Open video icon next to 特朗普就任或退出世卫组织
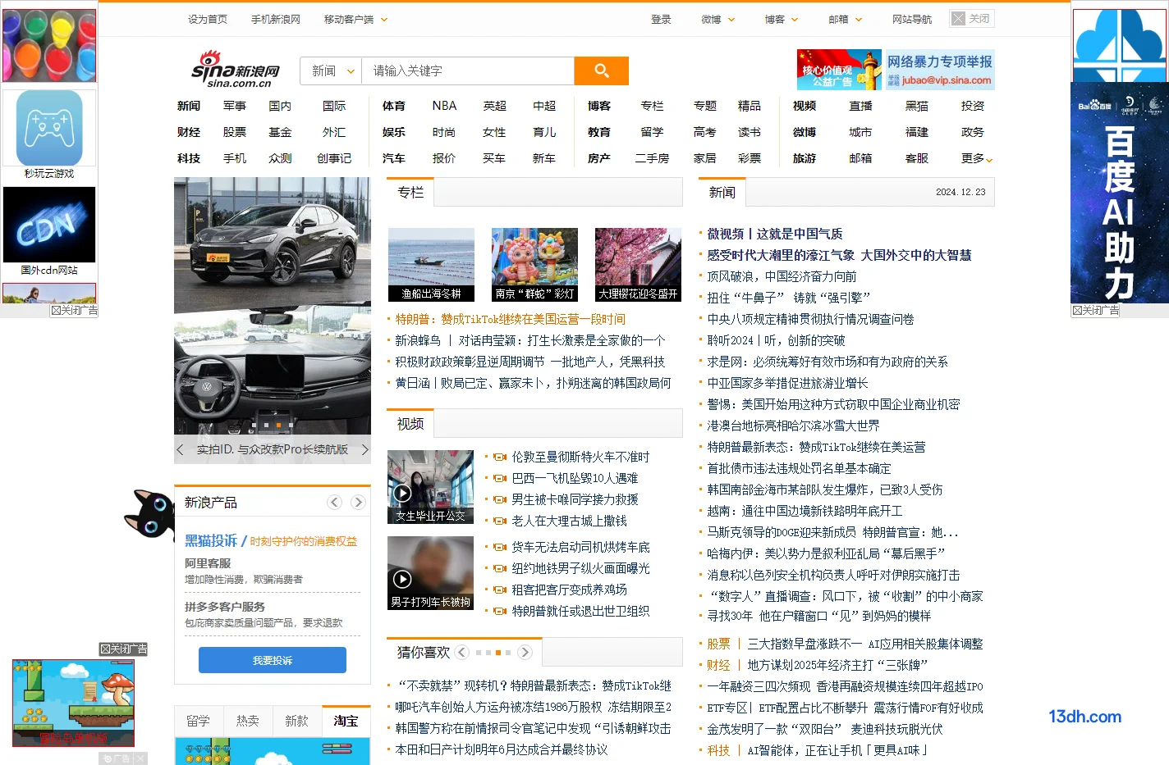 point(499,611)
